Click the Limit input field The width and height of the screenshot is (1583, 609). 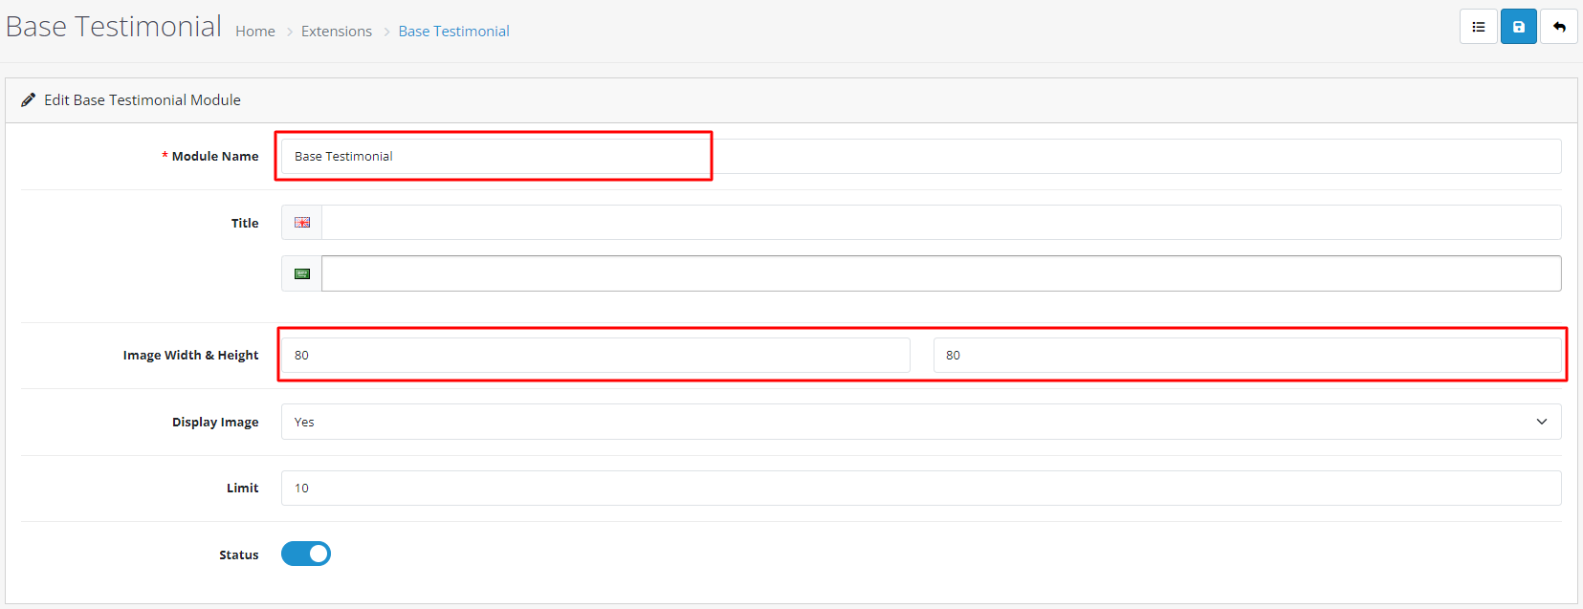920,488
